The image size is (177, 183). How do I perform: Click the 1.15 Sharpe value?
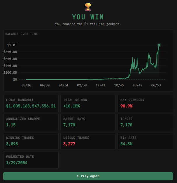[x=11, y=125]
